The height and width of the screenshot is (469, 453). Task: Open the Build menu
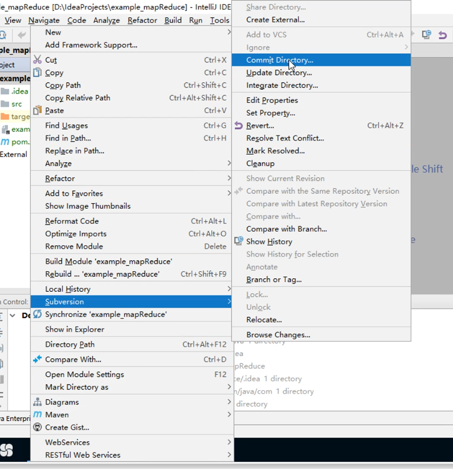click(173, 21)
